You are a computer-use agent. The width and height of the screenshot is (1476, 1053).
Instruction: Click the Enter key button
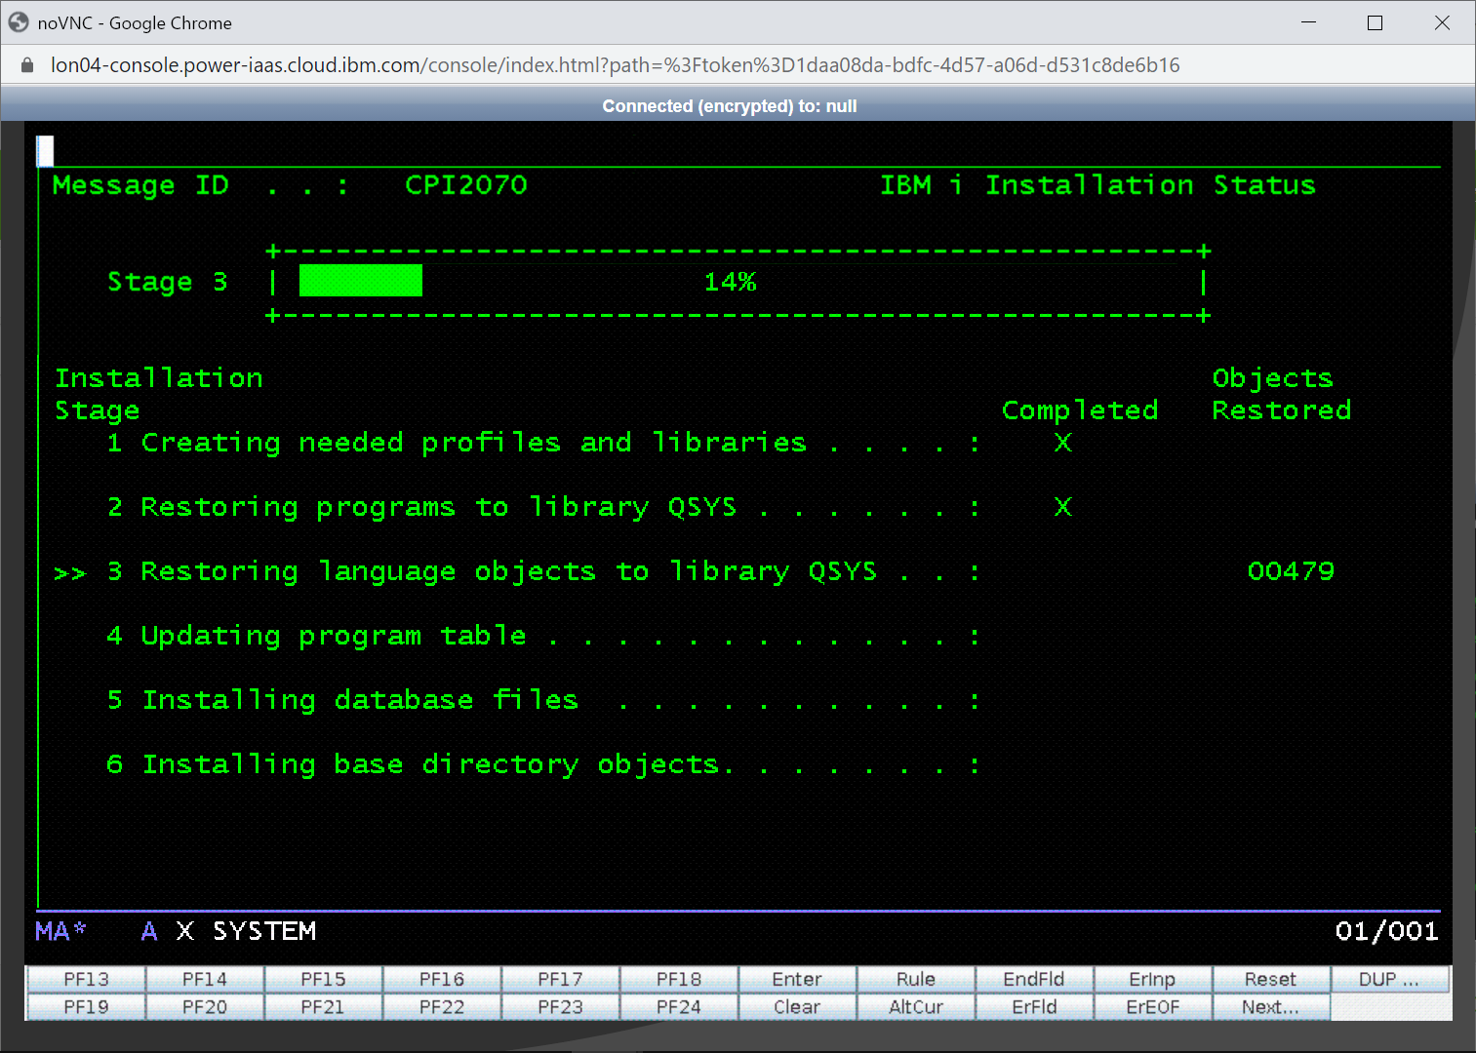click(797, 979)
